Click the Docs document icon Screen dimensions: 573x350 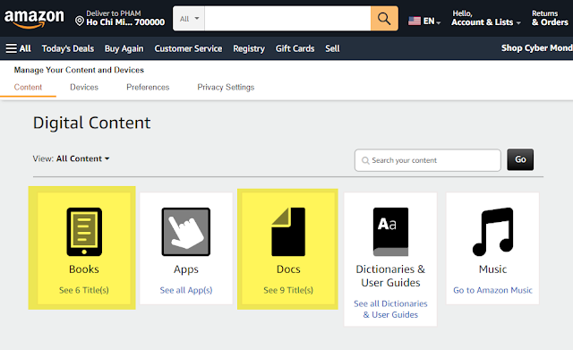point(288,232)
